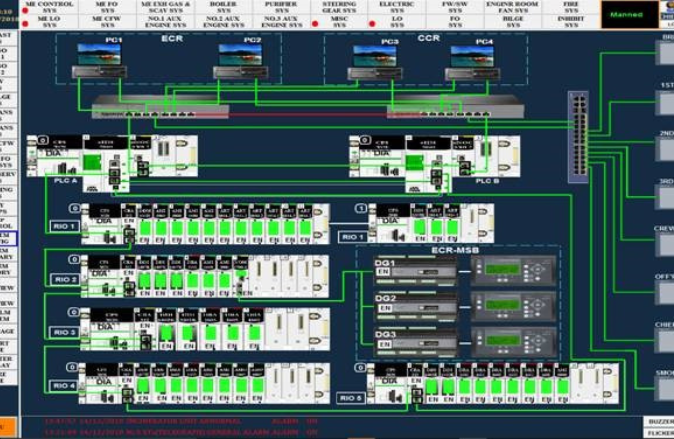Open the FIRE SYS tab

pos(571,7)
